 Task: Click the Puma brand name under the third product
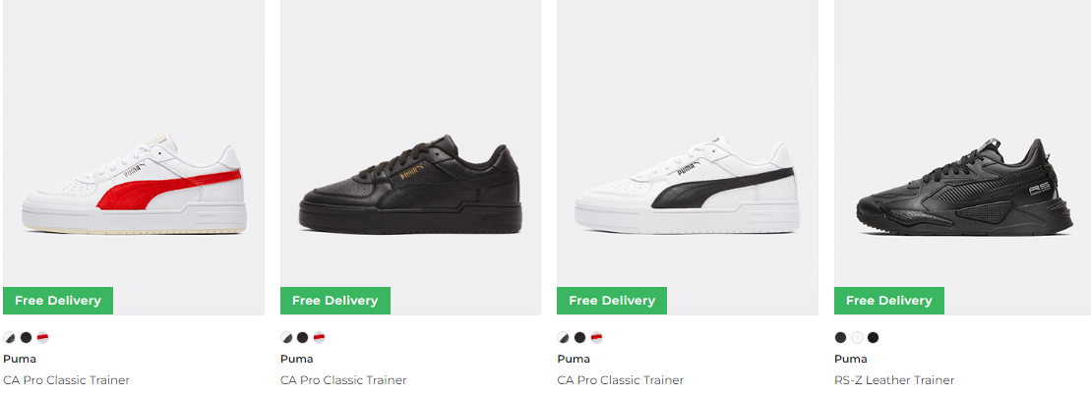(x=574, y=360)
